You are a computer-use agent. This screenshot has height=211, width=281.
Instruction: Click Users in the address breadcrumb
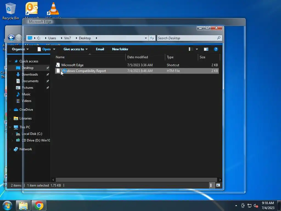tap(52, 38)
